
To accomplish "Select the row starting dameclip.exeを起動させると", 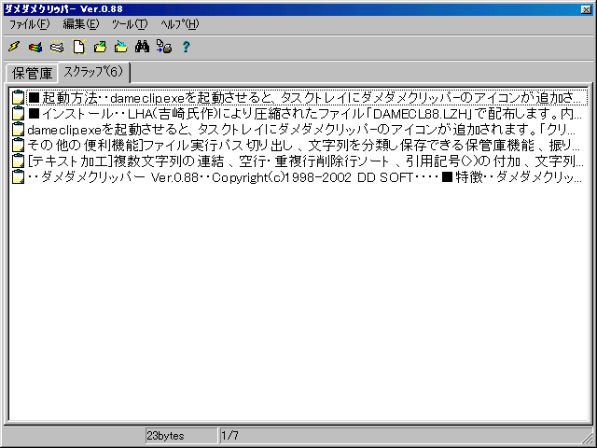I will [300, 130].
